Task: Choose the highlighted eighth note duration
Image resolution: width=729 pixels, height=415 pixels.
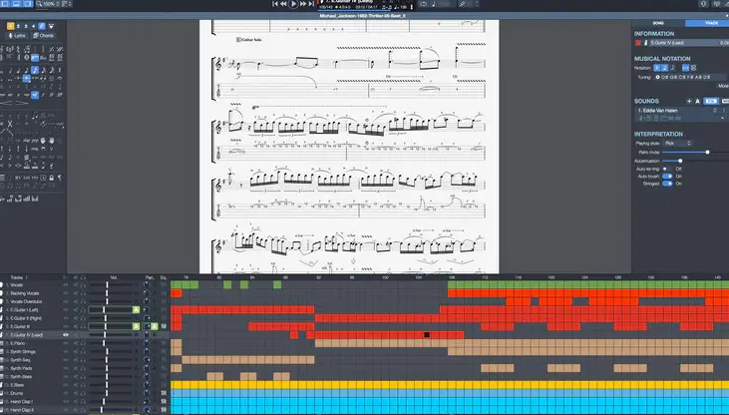Action: click(x=35, y=70)
